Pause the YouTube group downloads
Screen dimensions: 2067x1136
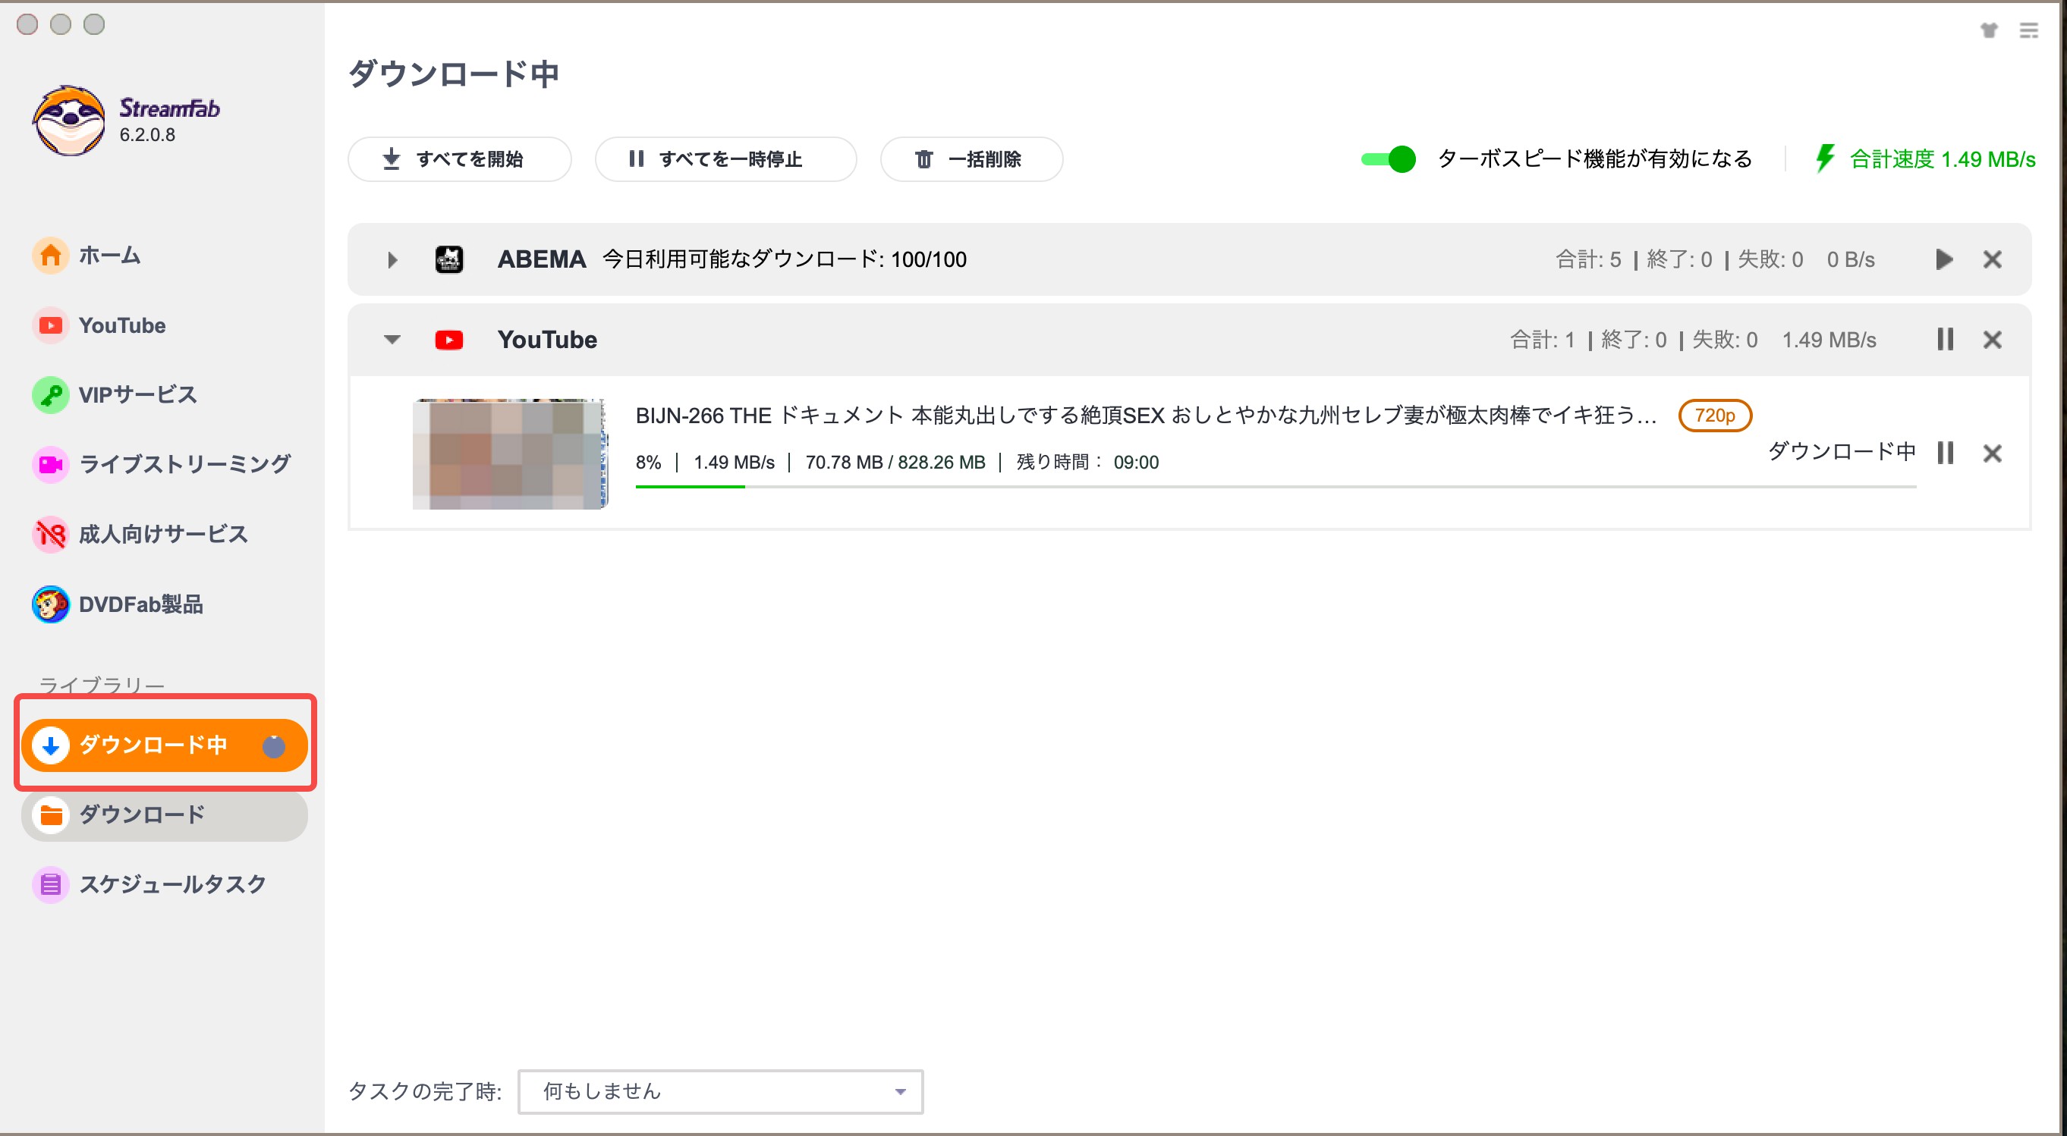point(1945,340)
